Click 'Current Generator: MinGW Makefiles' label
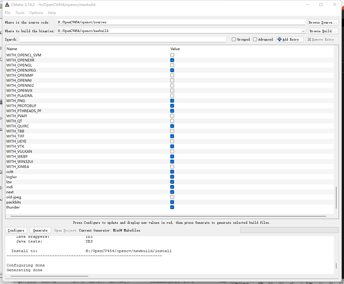 coord(109,230)
